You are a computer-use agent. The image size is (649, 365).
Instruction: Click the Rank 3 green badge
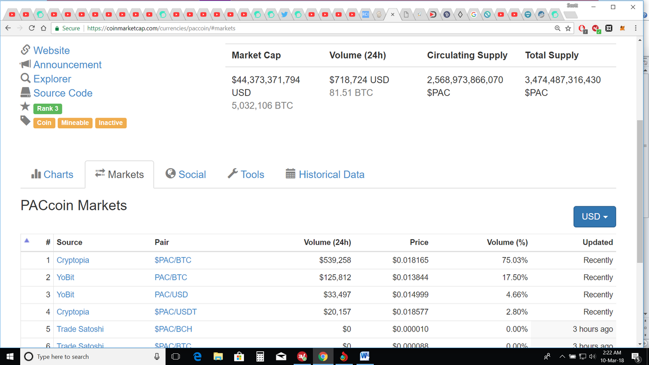[48, 108]
